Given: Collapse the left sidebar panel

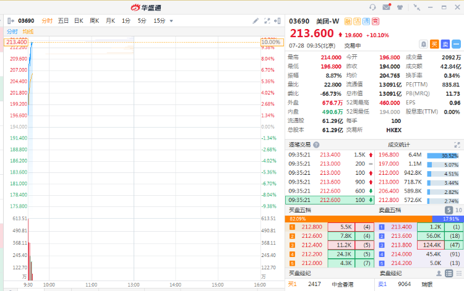Looking at the screenshot, I should pos(11,20).
